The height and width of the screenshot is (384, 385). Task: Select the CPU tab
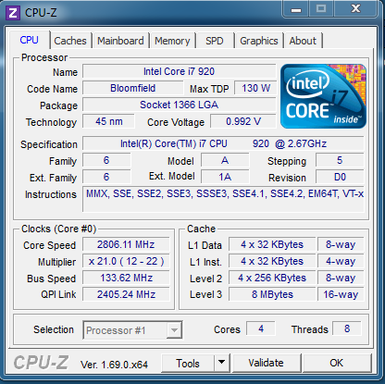click(30, 40)
